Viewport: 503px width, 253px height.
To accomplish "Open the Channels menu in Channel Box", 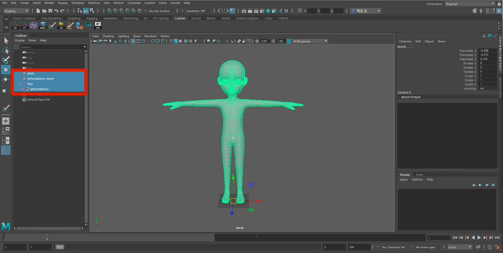I will [405, 41].
